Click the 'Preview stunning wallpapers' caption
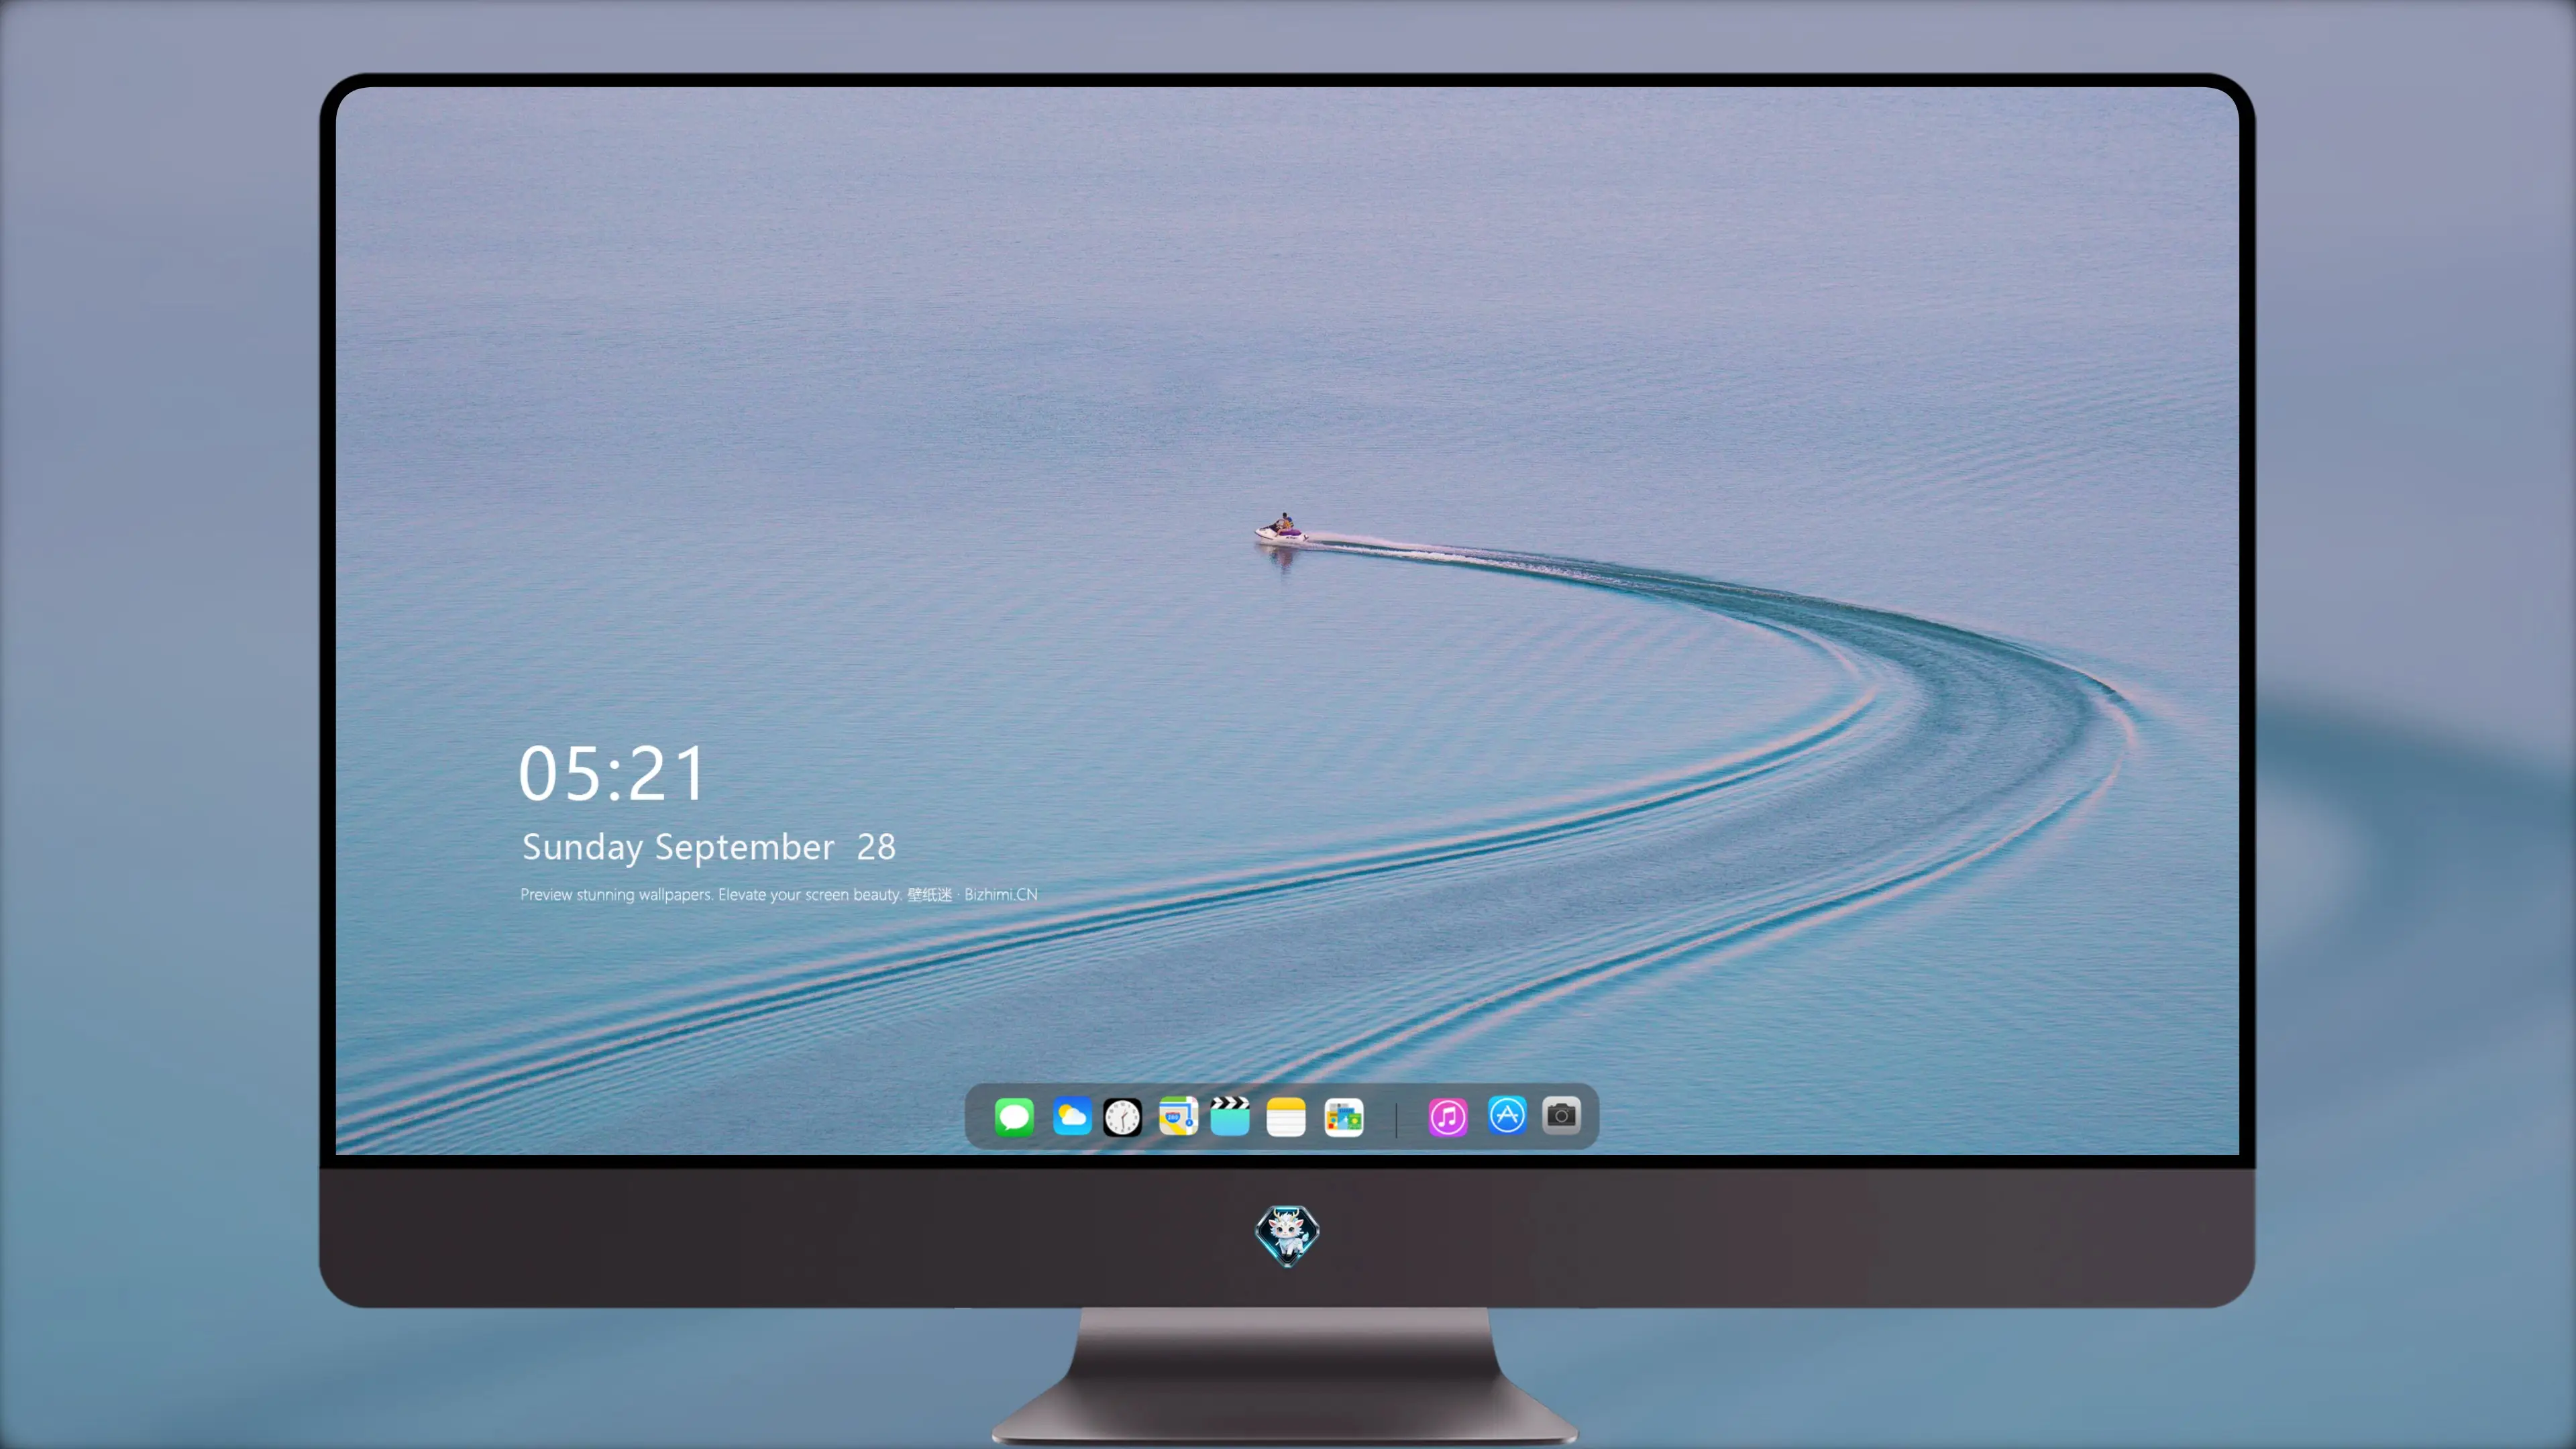Viewport: 2576px width, 1449px height. (x=779, y=894)
